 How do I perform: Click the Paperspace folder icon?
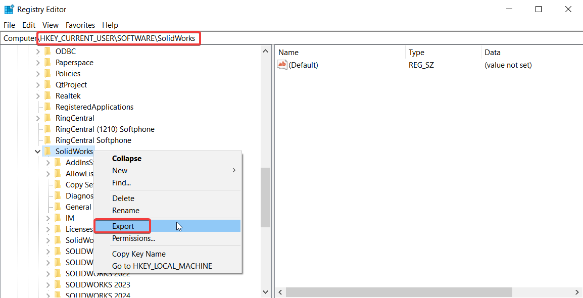tap(47, 63)
